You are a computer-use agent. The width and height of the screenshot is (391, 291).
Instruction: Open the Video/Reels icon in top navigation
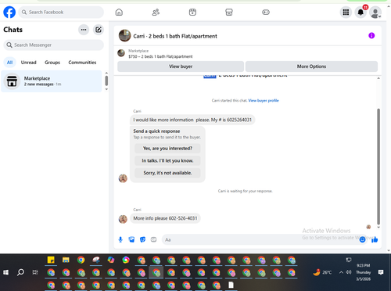[192, 13]
